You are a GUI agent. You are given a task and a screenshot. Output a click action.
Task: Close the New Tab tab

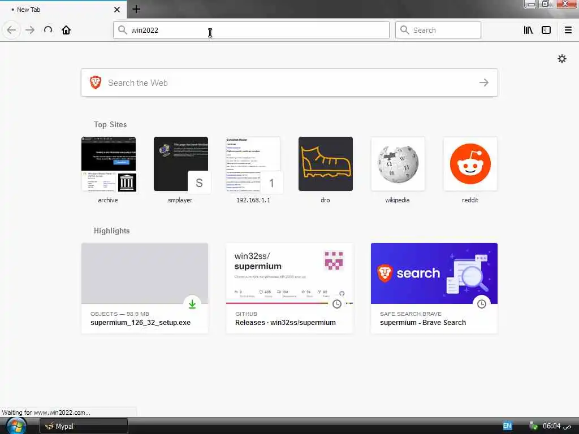coord(117,10)
